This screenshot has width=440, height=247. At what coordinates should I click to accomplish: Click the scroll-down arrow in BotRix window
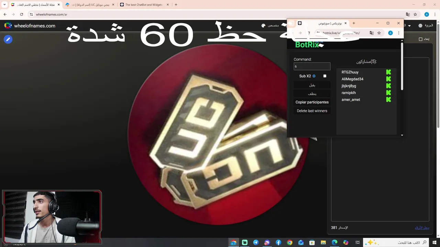point(402,135)
